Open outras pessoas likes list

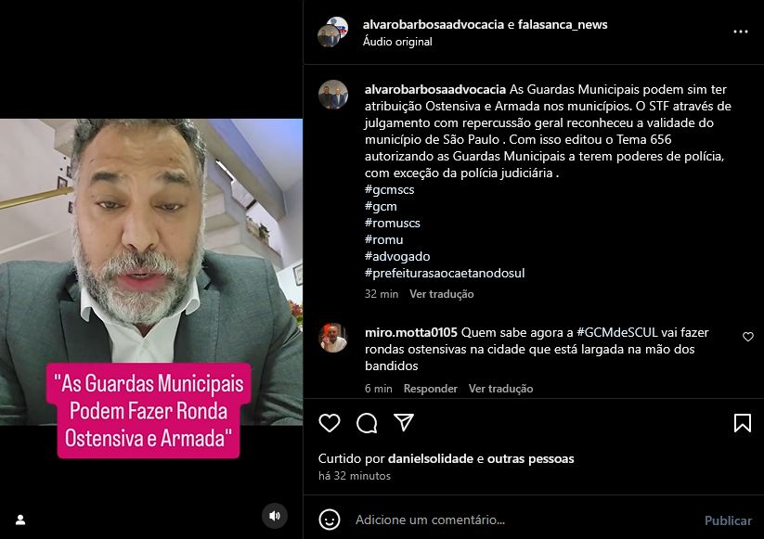pos(531,458)
